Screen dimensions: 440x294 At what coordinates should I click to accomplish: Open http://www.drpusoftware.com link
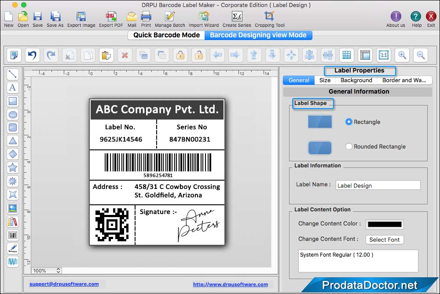coord(231,284)
